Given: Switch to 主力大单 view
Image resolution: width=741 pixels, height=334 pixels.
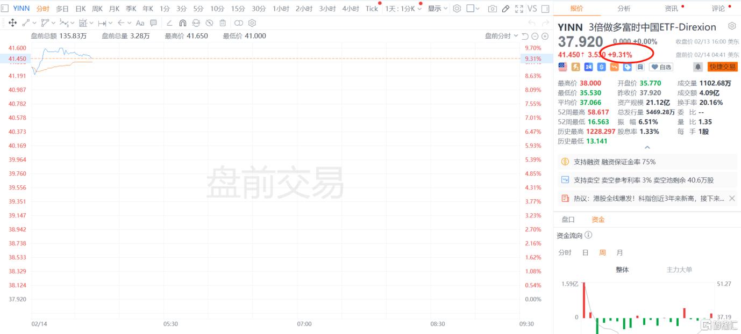Looking at the screenshot, I should click(679, 270).
